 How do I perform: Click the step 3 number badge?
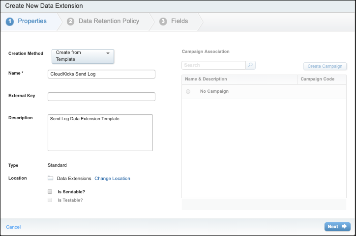pyautogui.click(x=163, y=22)
